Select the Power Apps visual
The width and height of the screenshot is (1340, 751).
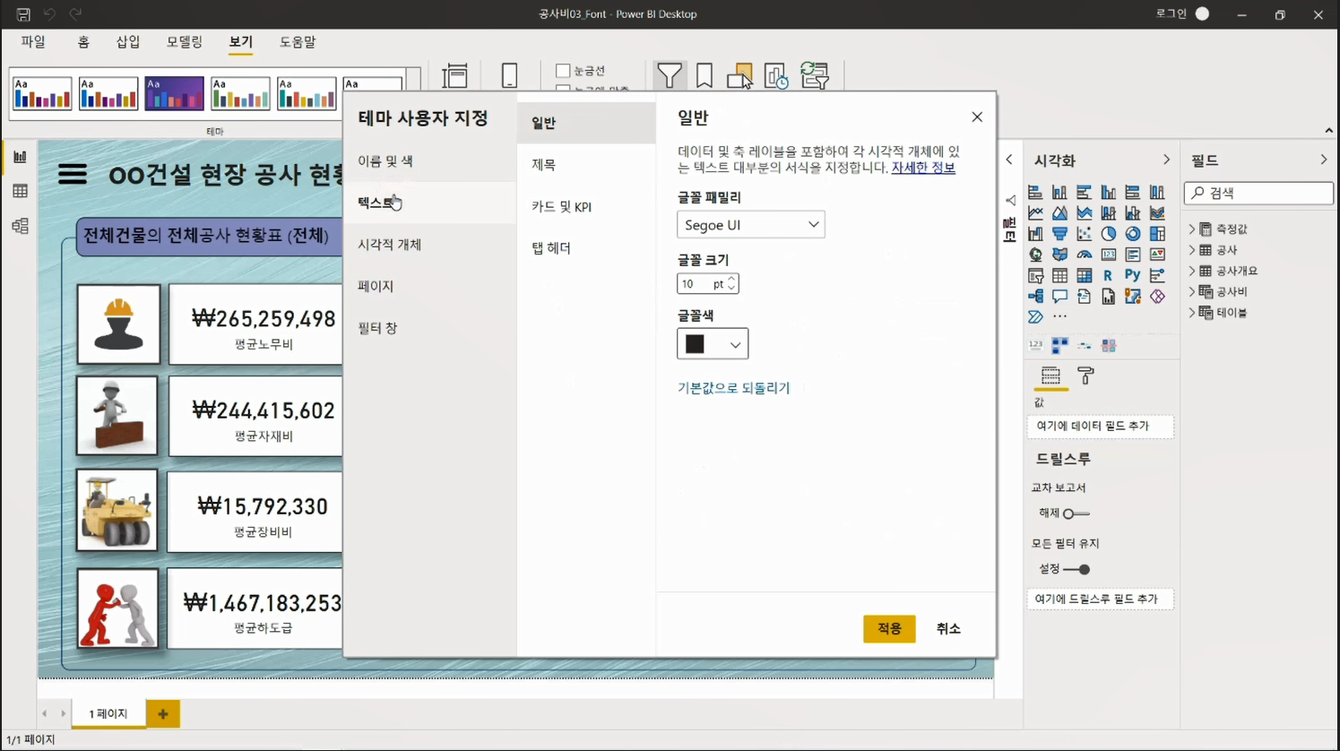pos(1157,296)
